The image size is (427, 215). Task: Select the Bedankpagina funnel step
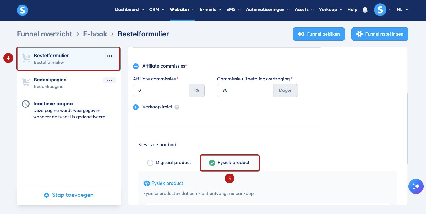pyautogui.click(x=68, y=83)
